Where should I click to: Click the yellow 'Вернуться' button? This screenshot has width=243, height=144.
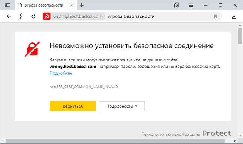click(x=73, y=106)
